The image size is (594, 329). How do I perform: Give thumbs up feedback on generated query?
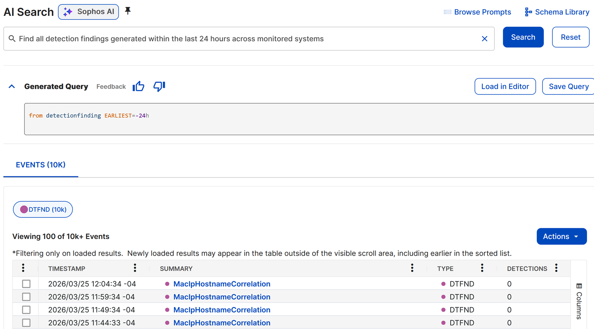click(x=138, y=86)
